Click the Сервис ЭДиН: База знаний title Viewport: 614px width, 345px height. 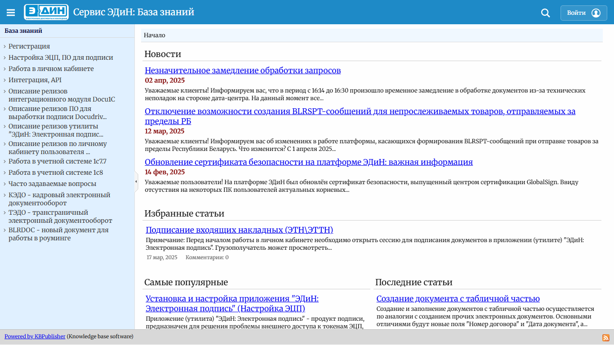[x=133, y=12]
